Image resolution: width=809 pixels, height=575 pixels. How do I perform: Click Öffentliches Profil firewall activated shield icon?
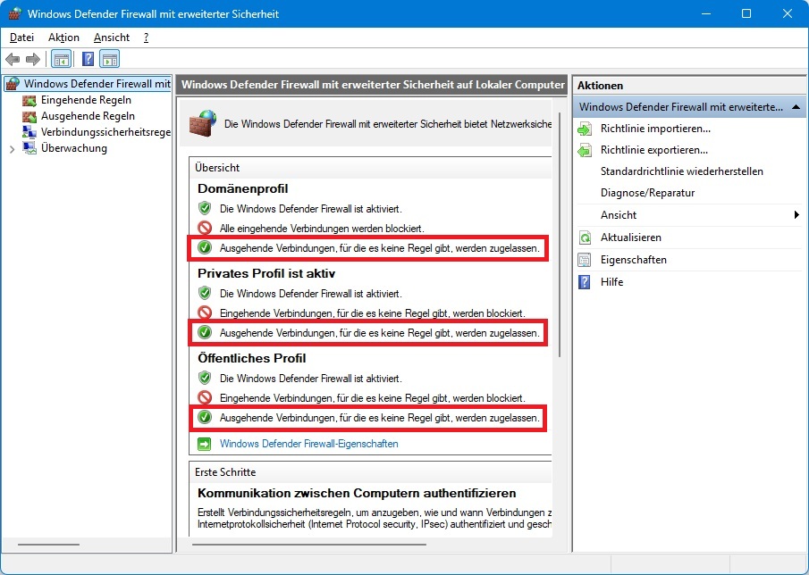coord(205,379)
